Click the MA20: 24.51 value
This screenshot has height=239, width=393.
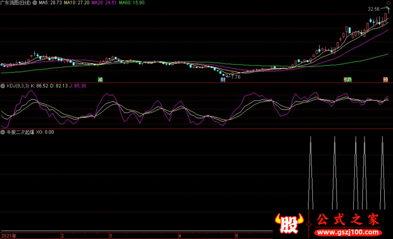[104, 3]
